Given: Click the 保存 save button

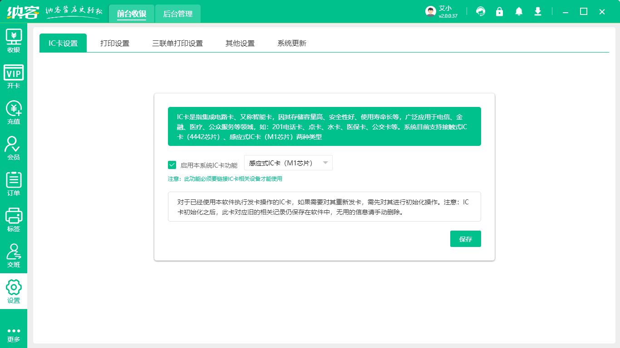Looking at the screenshot, I should (465, 238).
